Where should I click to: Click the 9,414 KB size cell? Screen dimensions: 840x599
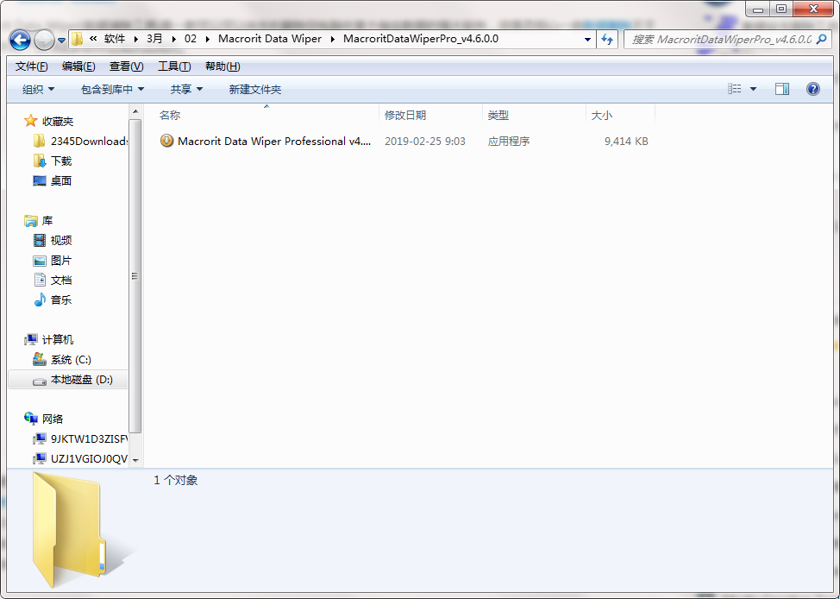(626, 142)
